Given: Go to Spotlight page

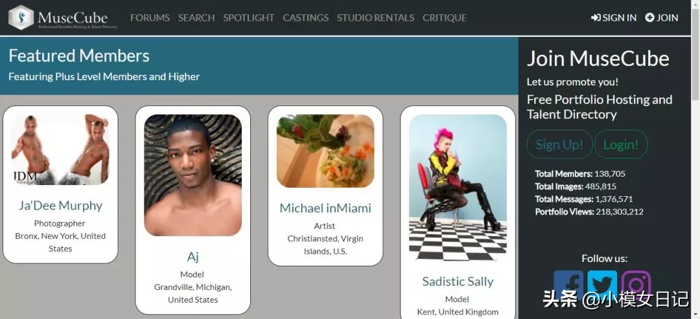Looking at the screenshot, I should tap(249, 18).
